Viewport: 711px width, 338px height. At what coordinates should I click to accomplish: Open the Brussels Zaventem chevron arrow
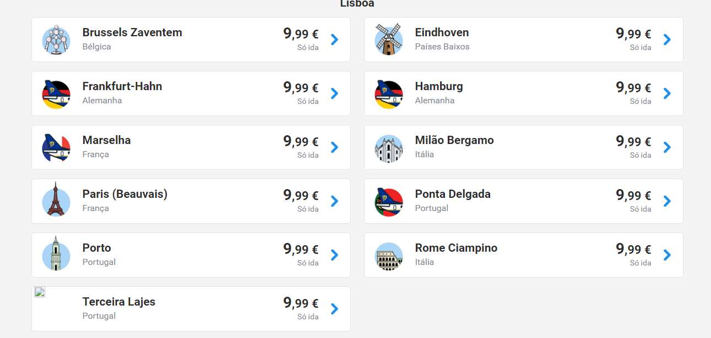pyautogui.click(x=334, y=40)
